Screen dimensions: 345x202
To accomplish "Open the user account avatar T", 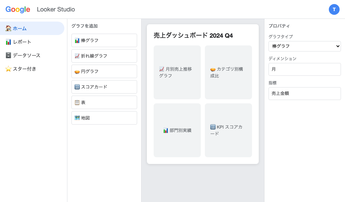I will click(x=334, y=9).
